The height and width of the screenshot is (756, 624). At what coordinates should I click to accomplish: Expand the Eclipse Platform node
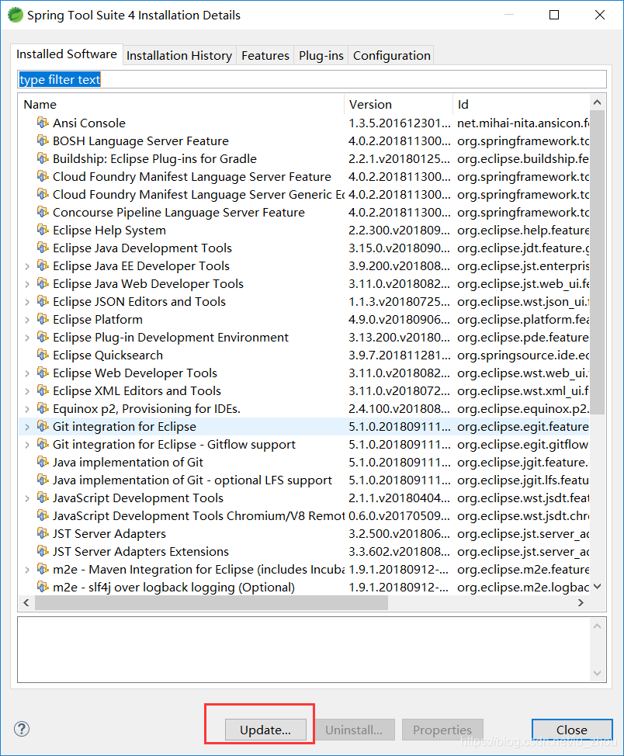coord(27,320)
